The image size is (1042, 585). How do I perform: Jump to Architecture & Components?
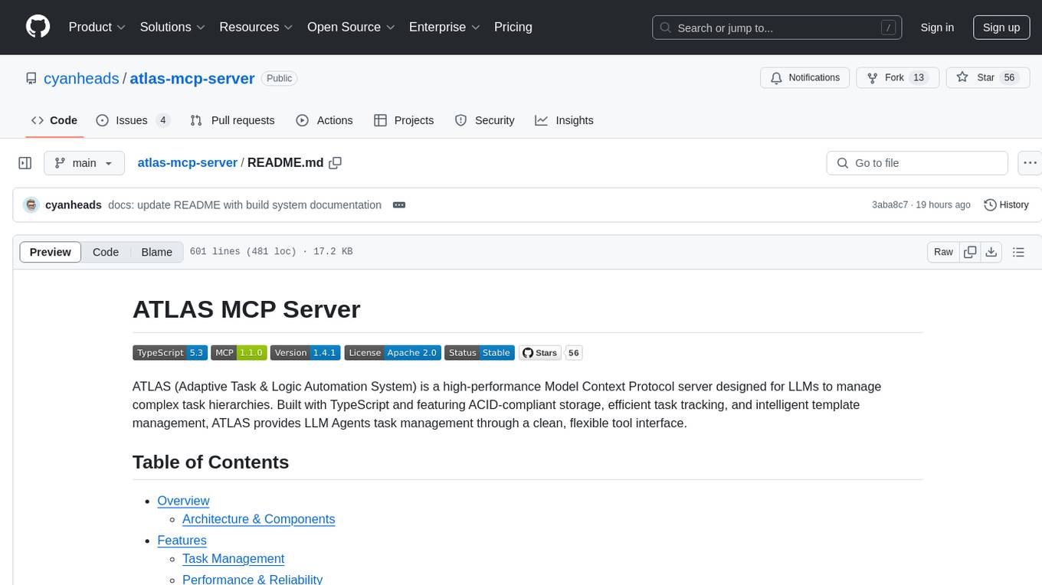click(x=258, y=519)
